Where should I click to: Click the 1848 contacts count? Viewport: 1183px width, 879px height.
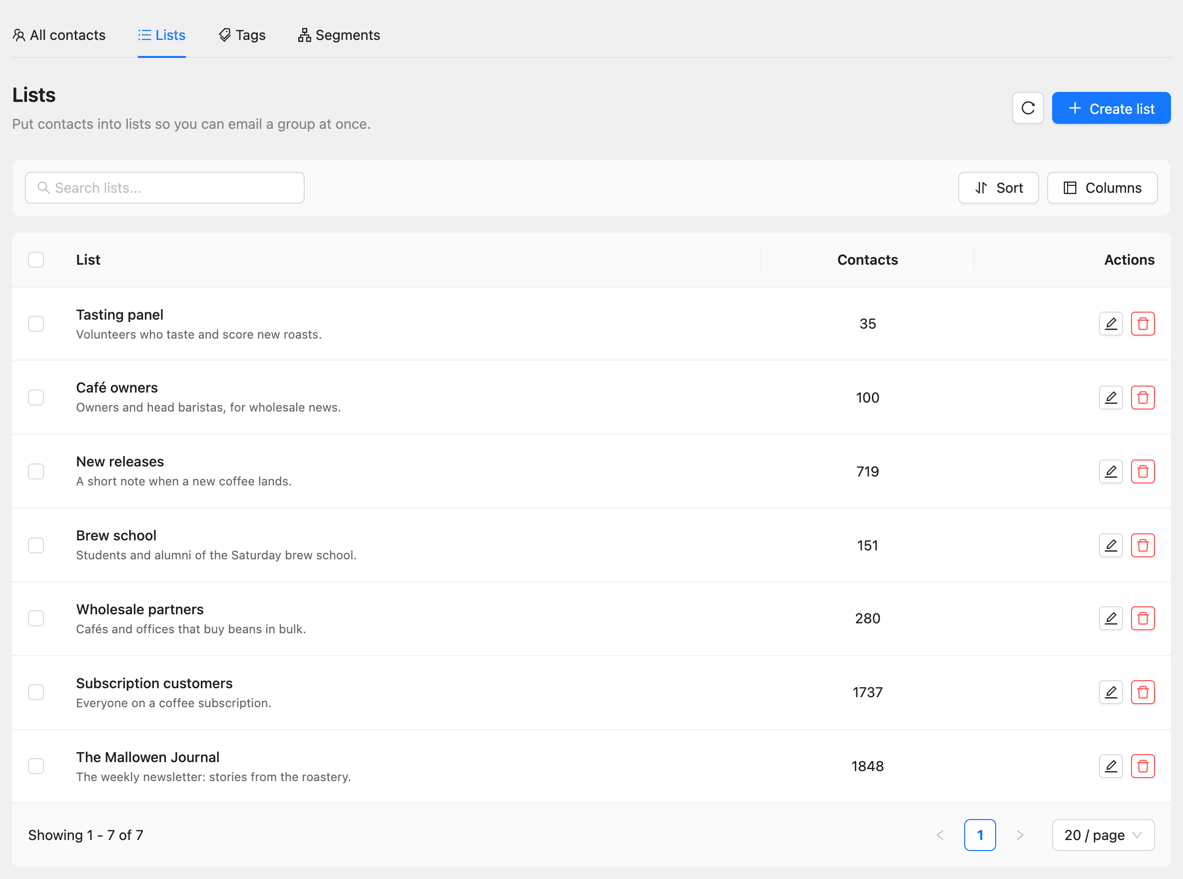tap(867, 766)
